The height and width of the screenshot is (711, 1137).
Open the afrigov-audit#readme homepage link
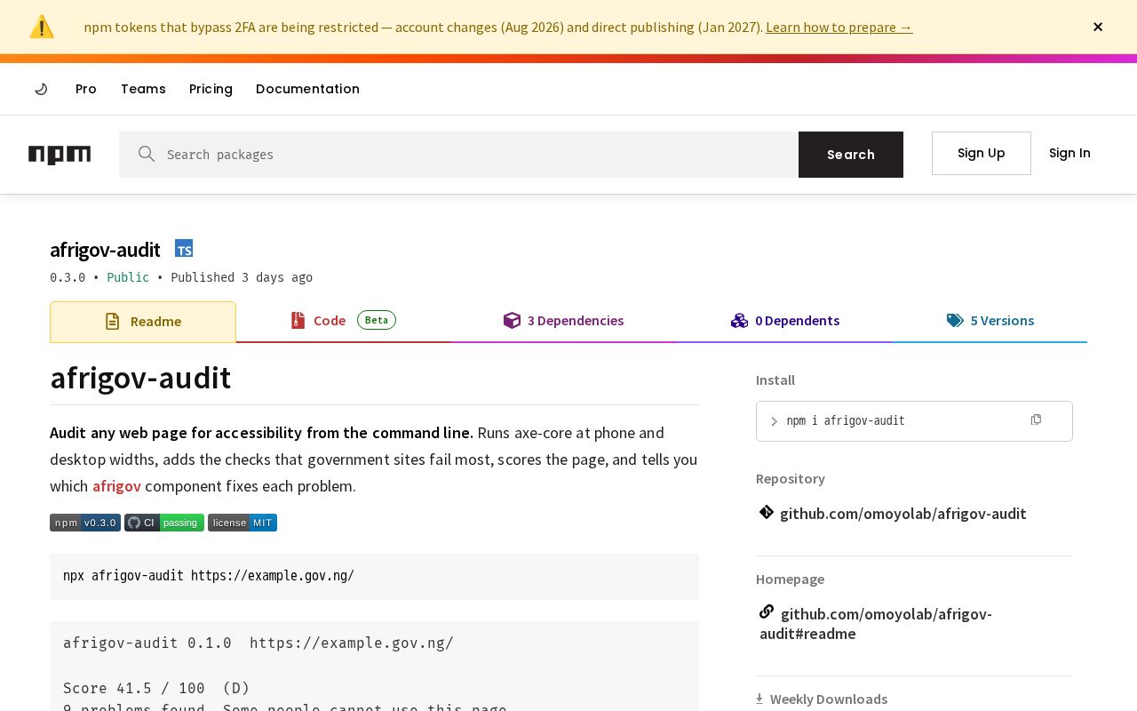(876, 624)
